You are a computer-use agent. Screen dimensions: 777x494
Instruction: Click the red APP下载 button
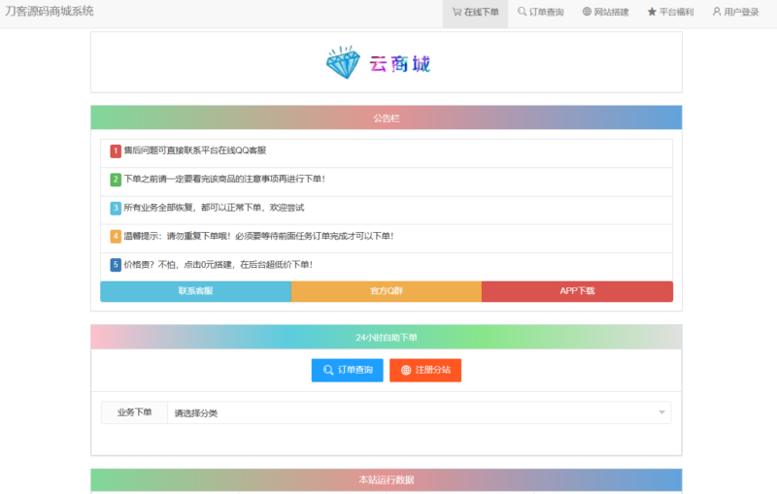pyautogui.click(x=577, y=291)
